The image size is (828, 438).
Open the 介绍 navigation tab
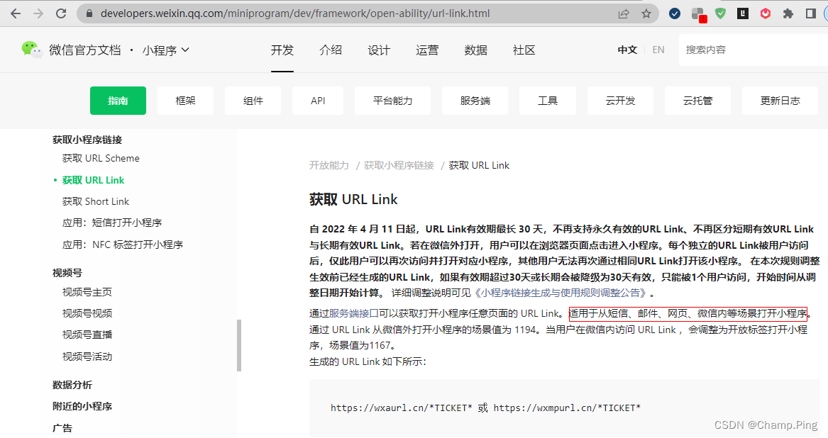(x=331, y=50)
